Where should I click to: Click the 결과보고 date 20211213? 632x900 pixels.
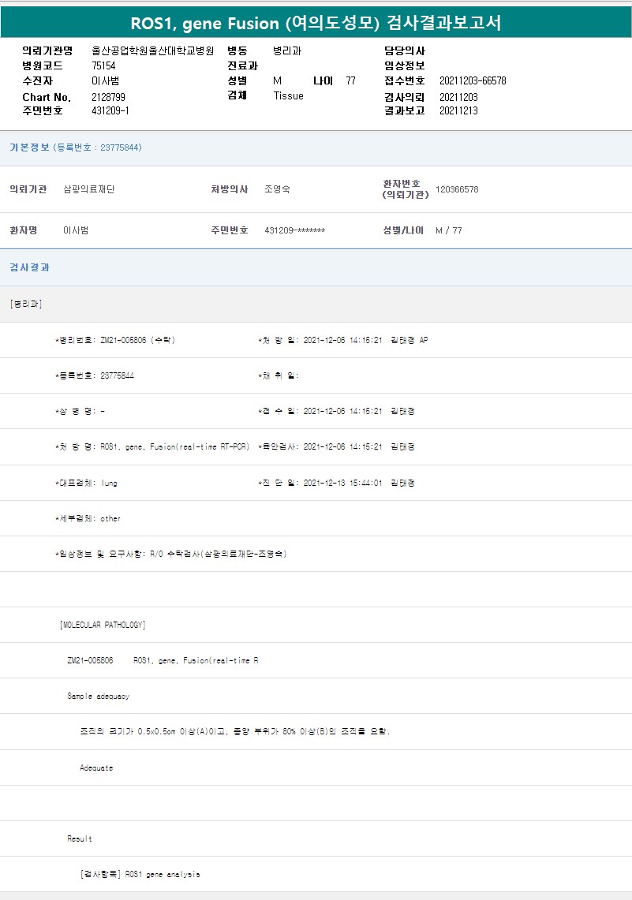click(458, 111)
